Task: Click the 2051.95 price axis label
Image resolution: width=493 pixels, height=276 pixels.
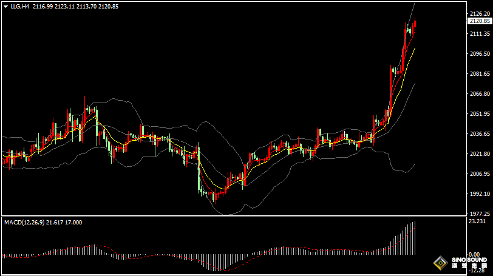Action: pos(480,114)
